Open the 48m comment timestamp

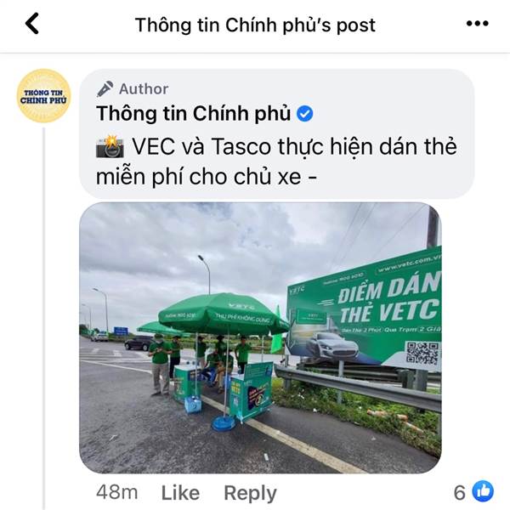(x=116, y=492)
